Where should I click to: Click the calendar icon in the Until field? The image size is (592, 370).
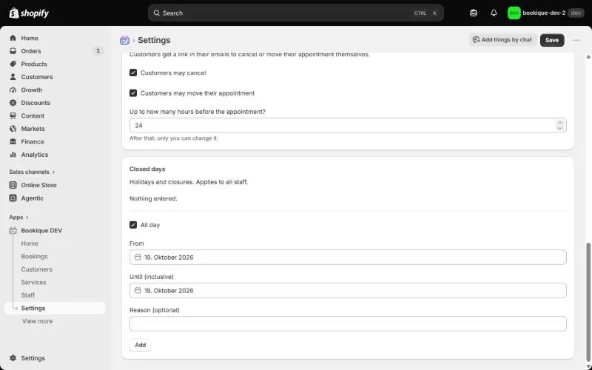(138, 290)
